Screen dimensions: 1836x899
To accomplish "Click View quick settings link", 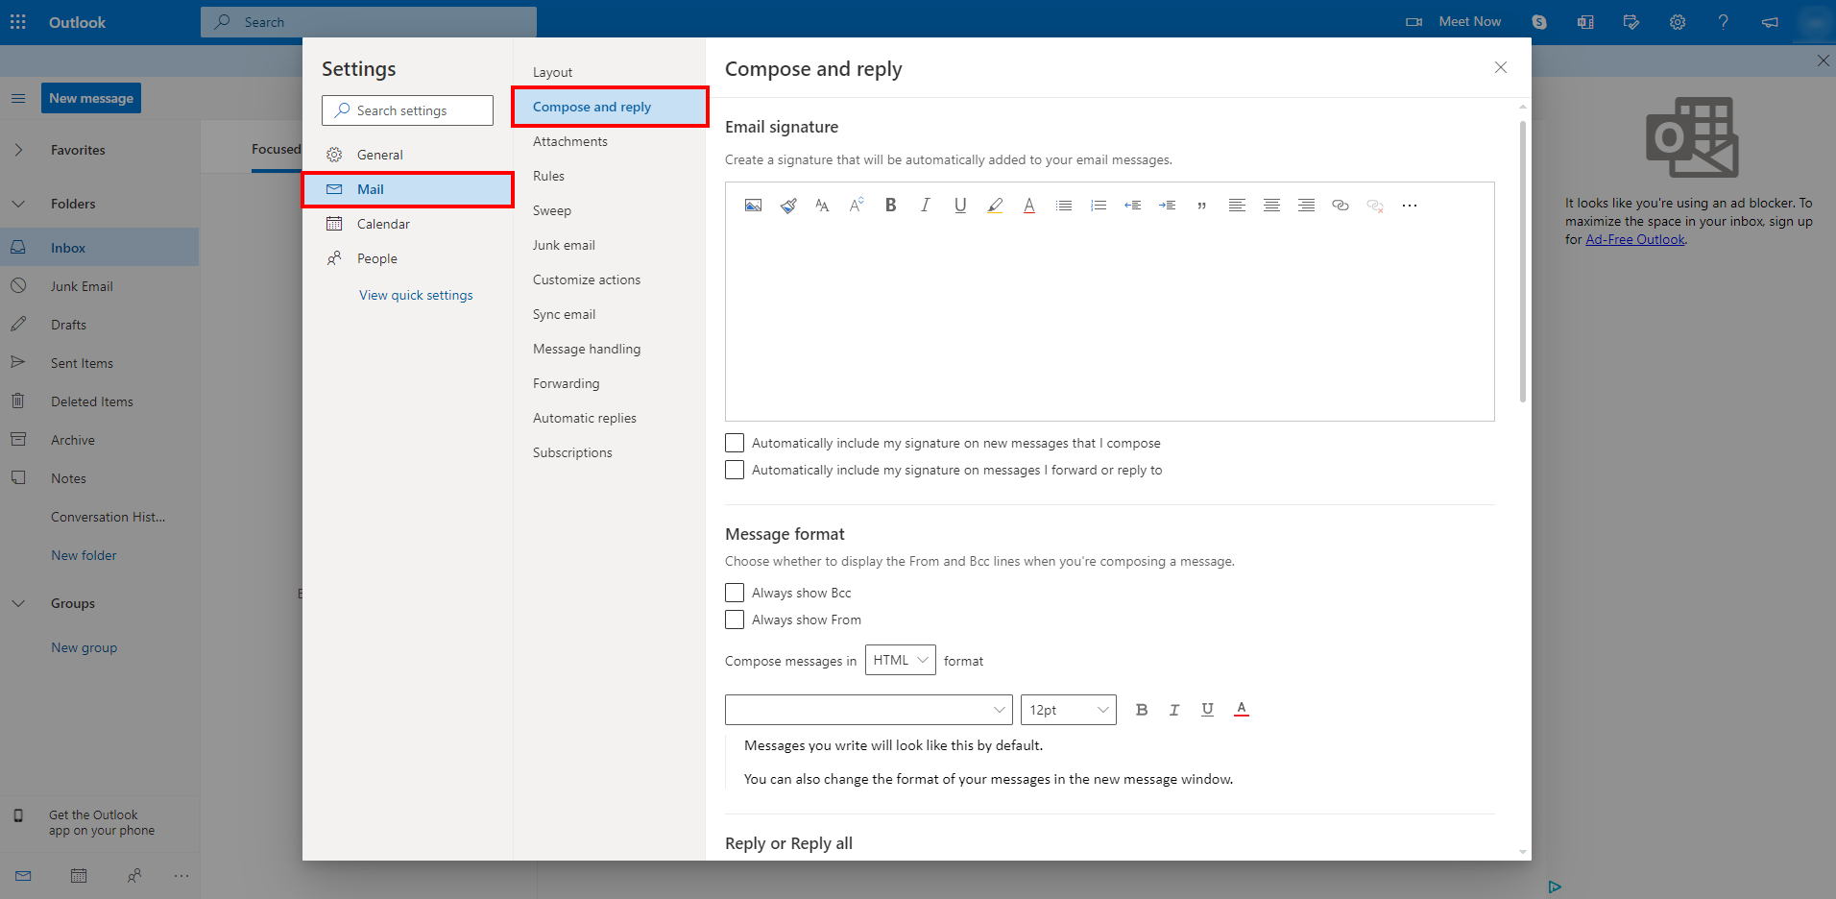I will coord(416,295).
